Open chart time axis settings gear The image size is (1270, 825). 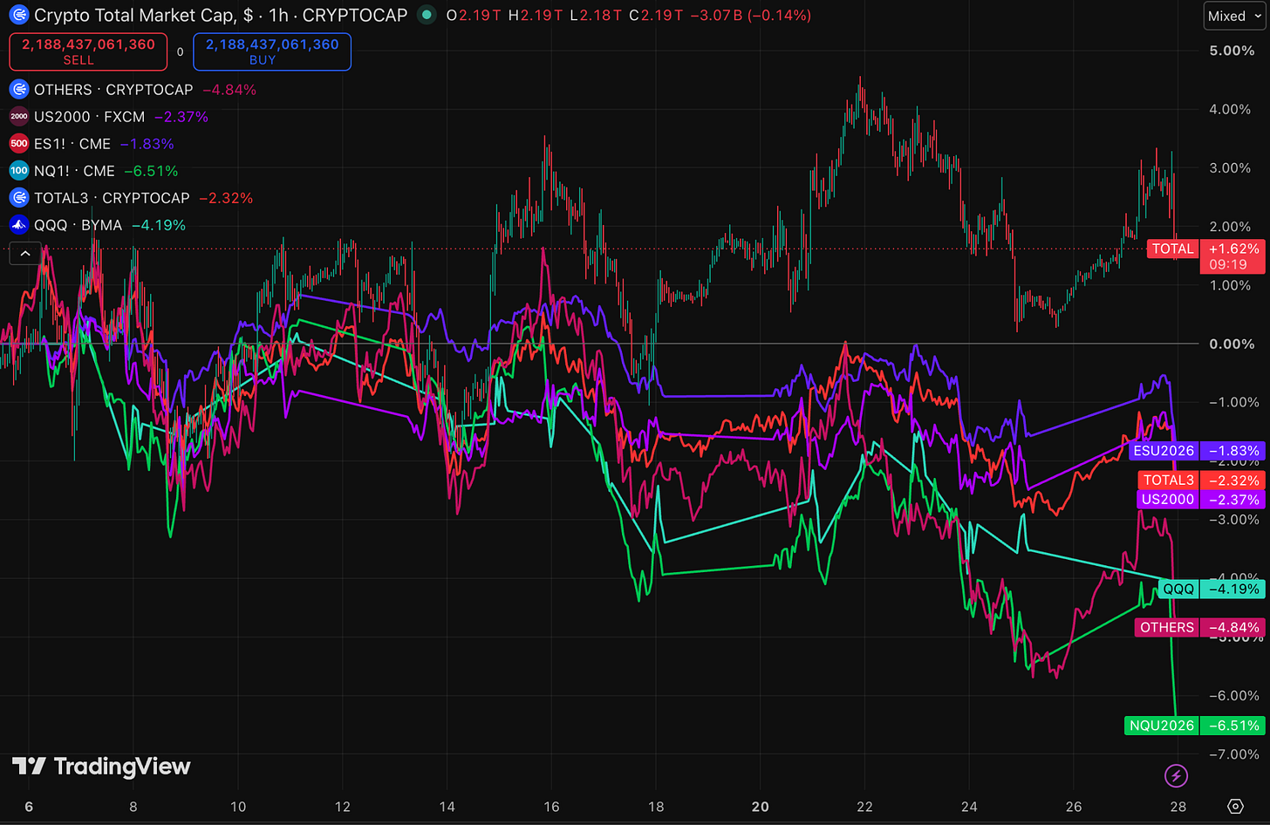pos(1235,806)
